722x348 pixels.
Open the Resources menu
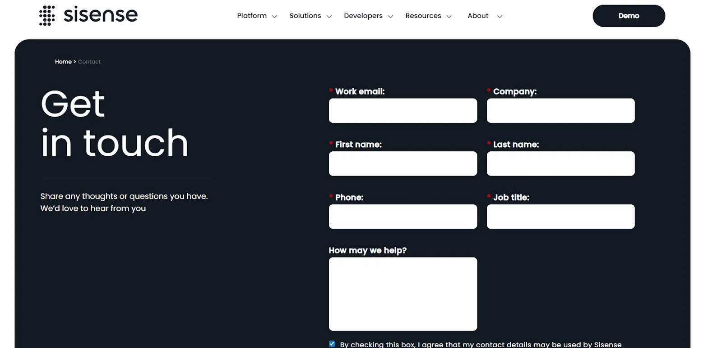tap(423, 16)
